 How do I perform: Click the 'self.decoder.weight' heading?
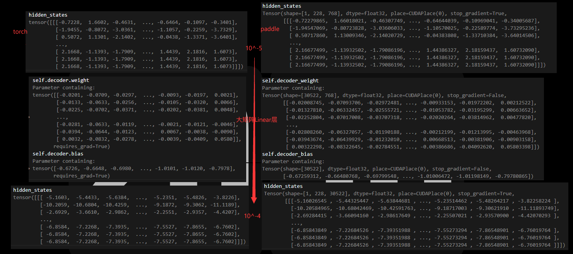61,80
